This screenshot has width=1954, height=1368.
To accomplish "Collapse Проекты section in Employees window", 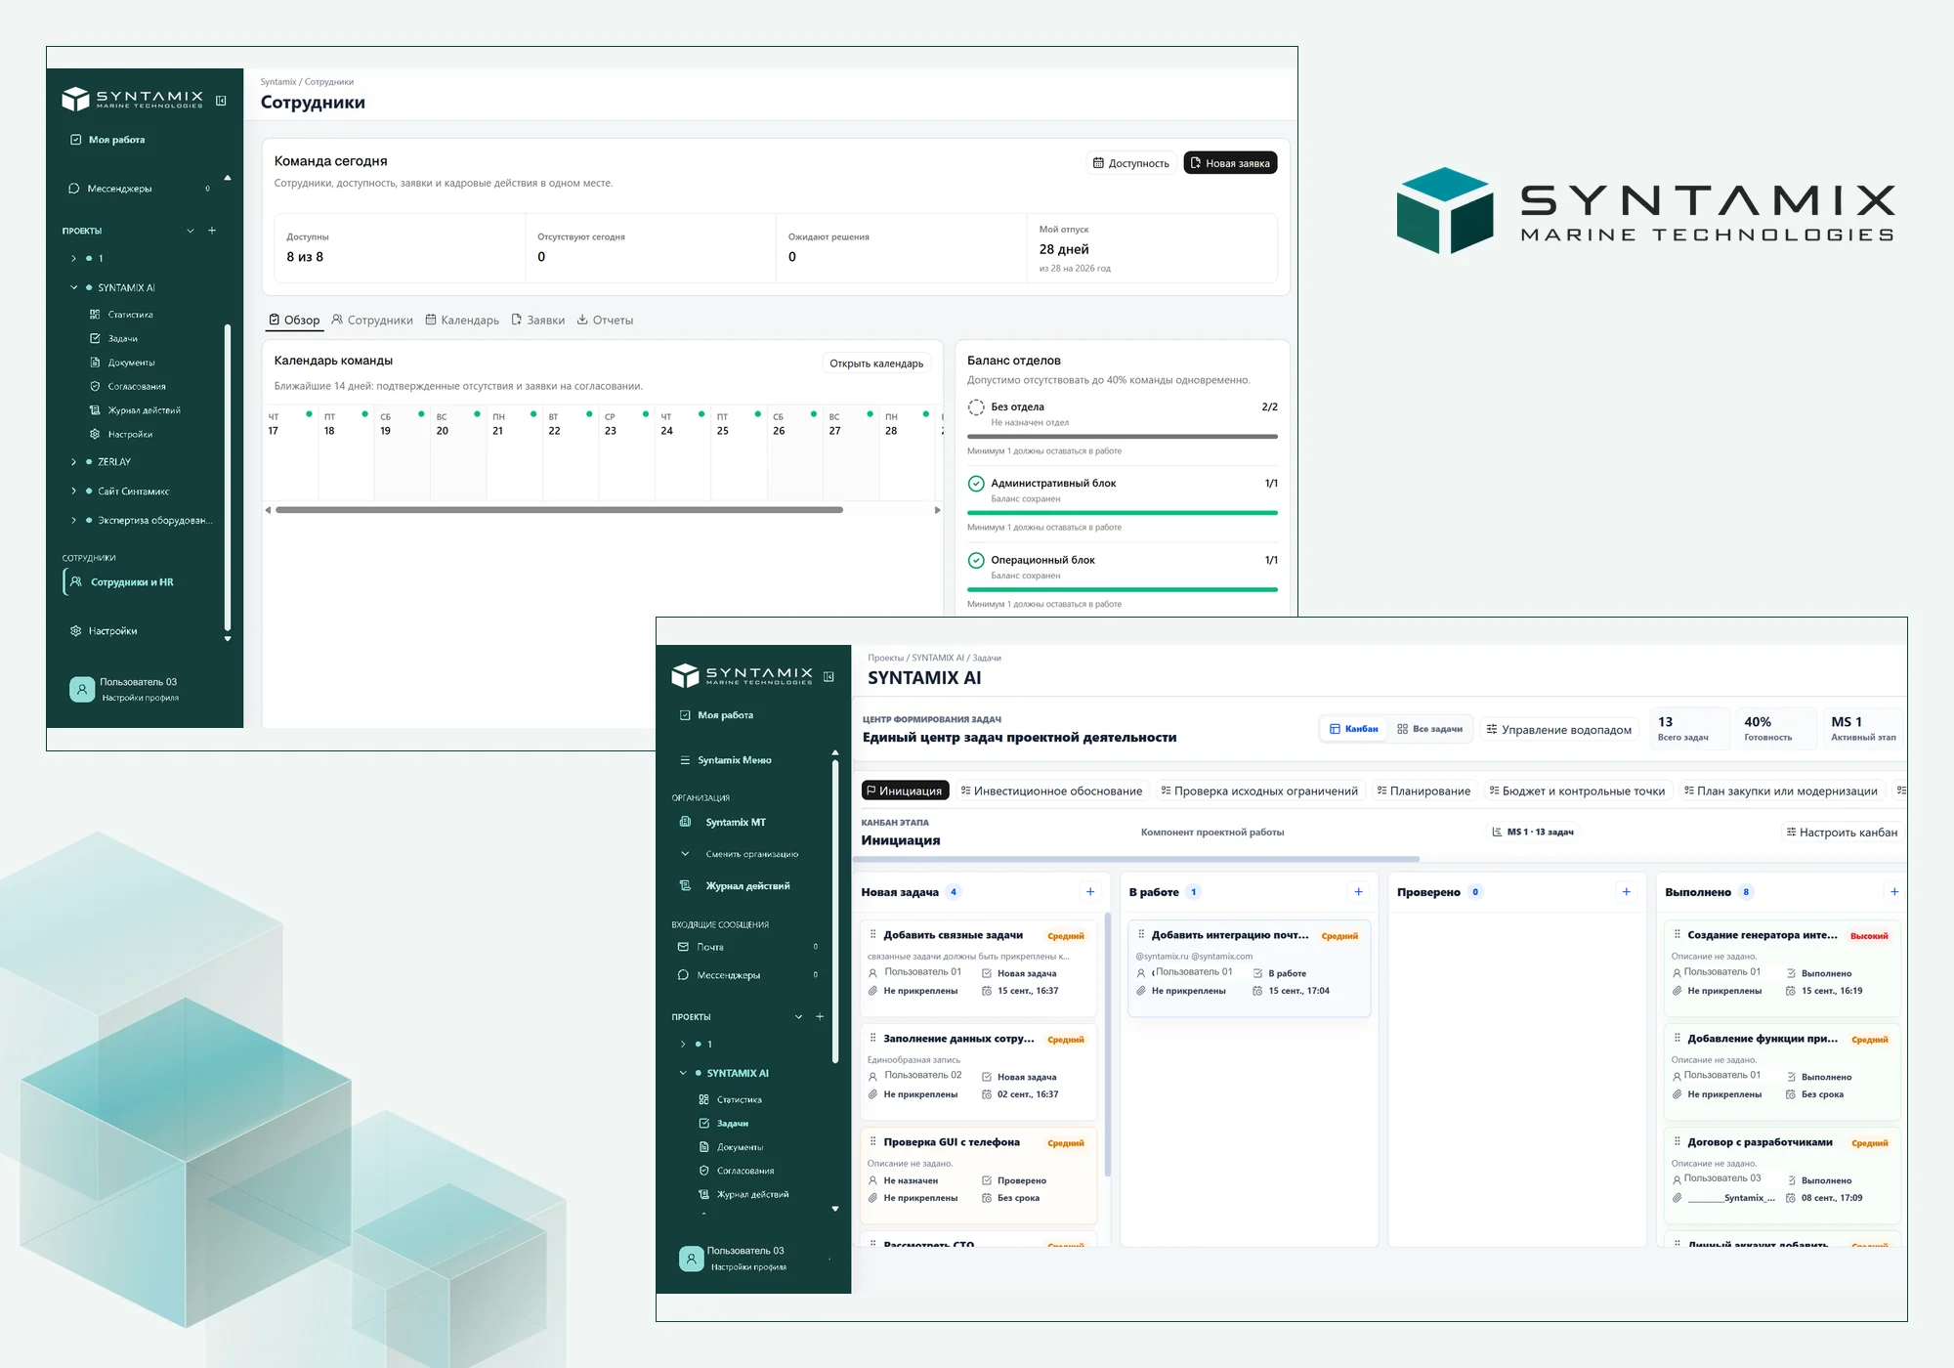I will [191, 231].
